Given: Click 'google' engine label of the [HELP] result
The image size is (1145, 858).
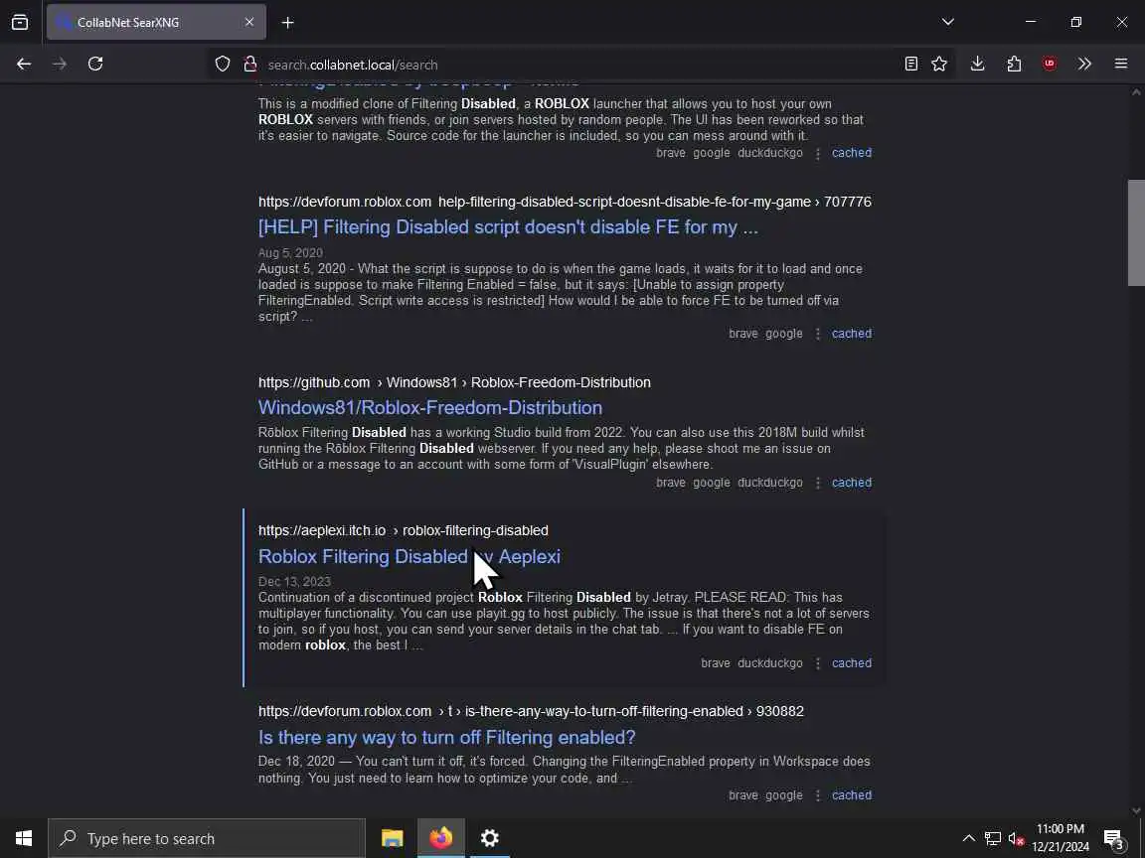Looking at the screenshot, I should pos(783,334).
